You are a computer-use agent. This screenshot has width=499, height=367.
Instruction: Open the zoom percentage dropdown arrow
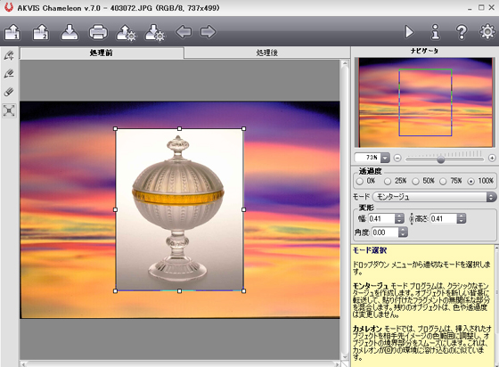pos(385,158)
